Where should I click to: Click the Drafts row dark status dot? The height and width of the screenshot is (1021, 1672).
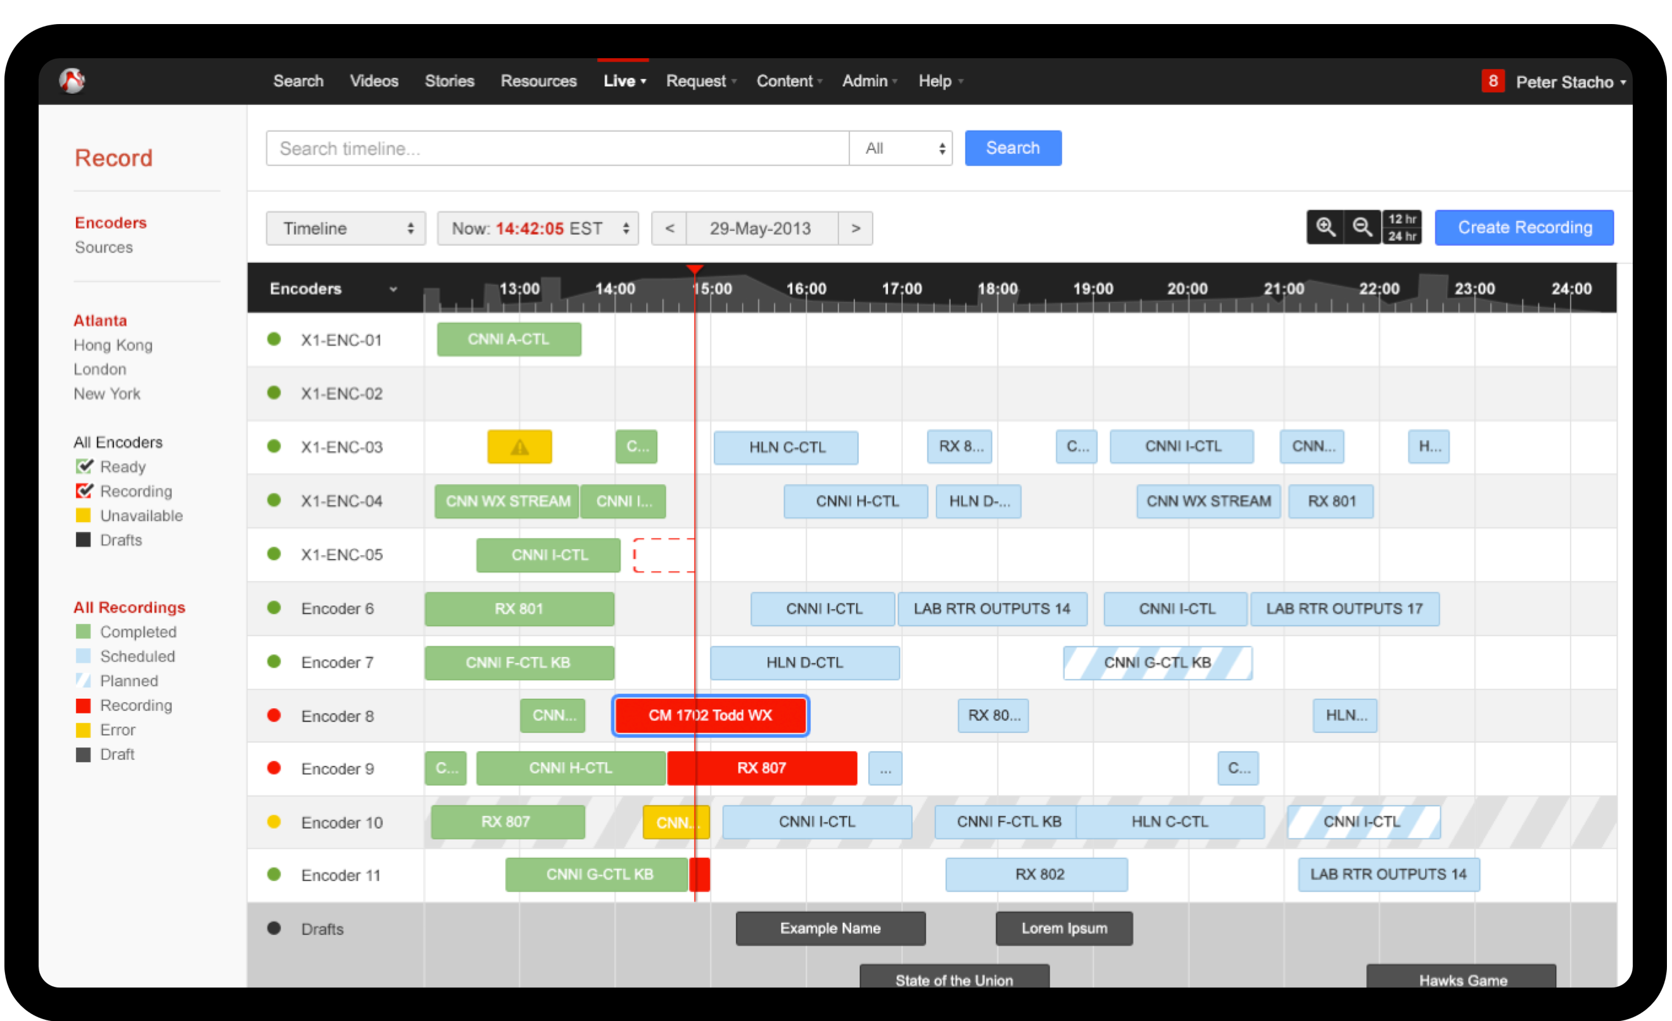coord(274,928)
